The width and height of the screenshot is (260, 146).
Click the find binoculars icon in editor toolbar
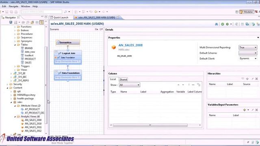pyautogui.click(x=217, y=24)
